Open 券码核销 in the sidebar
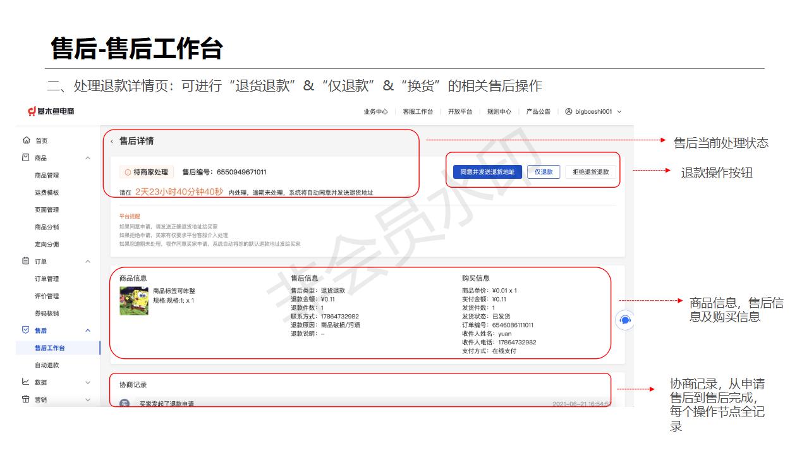 click(47, 313)
